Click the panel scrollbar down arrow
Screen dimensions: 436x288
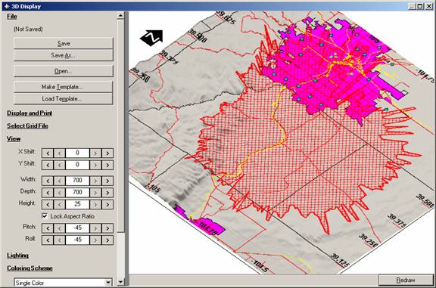click(x=120, y=282)
